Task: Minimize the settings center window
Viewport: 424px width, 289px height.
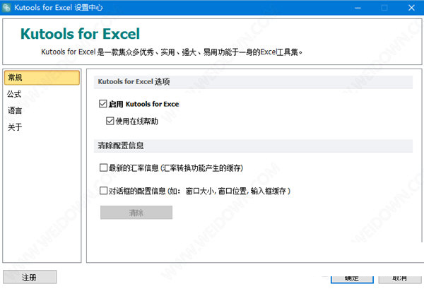Action: [358, 8]
